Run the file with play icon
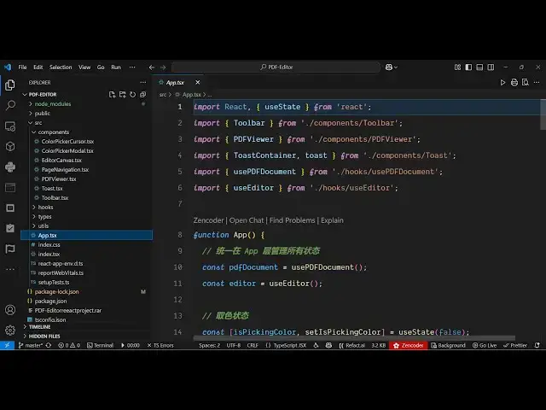546x410 pixels. pos(502,83)
